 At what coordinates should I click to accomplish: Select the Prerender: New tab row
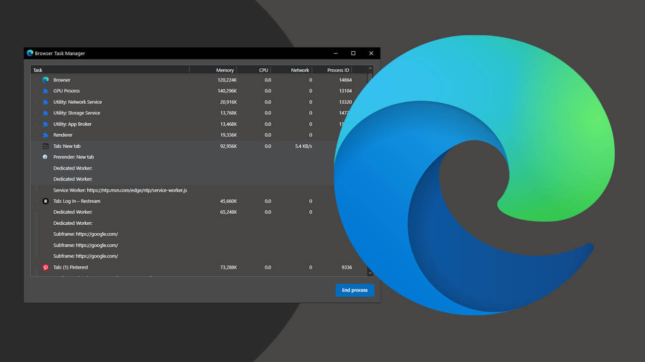point(183,157)
